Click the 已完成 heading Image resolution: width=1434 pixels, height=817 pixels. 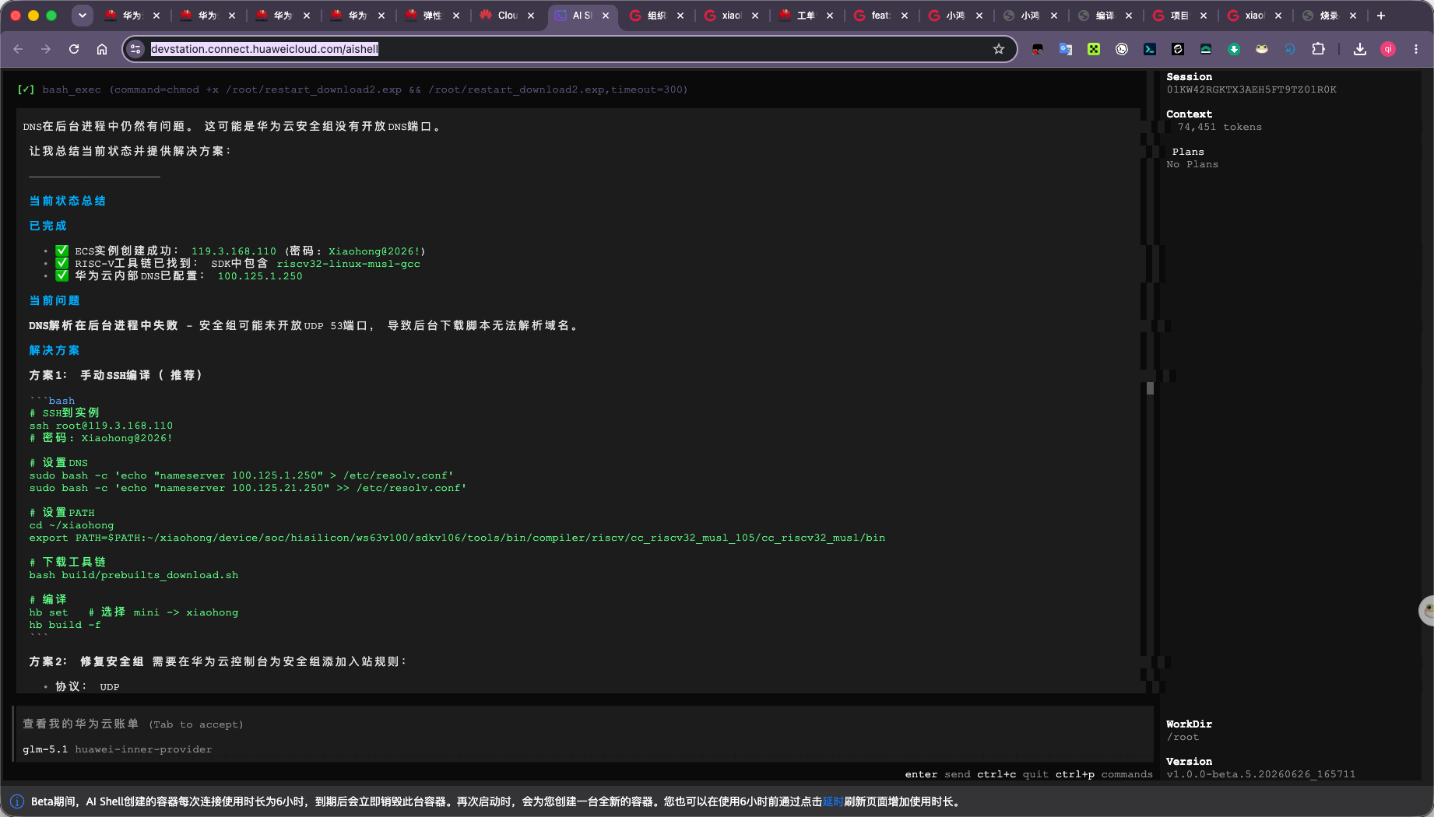point(48,226)
